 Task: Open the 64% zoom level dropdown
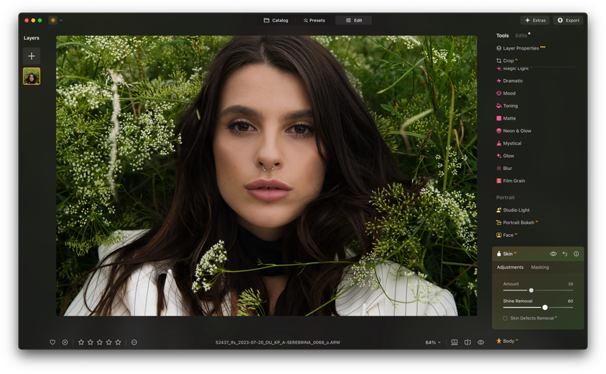click(x=433, y=342)
